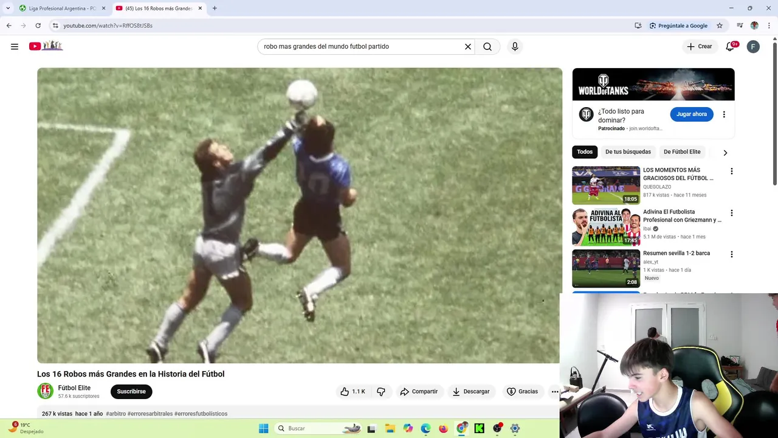Open File Explorer from the taskbar
778x438 pixels.
click(x=390, y=428)
